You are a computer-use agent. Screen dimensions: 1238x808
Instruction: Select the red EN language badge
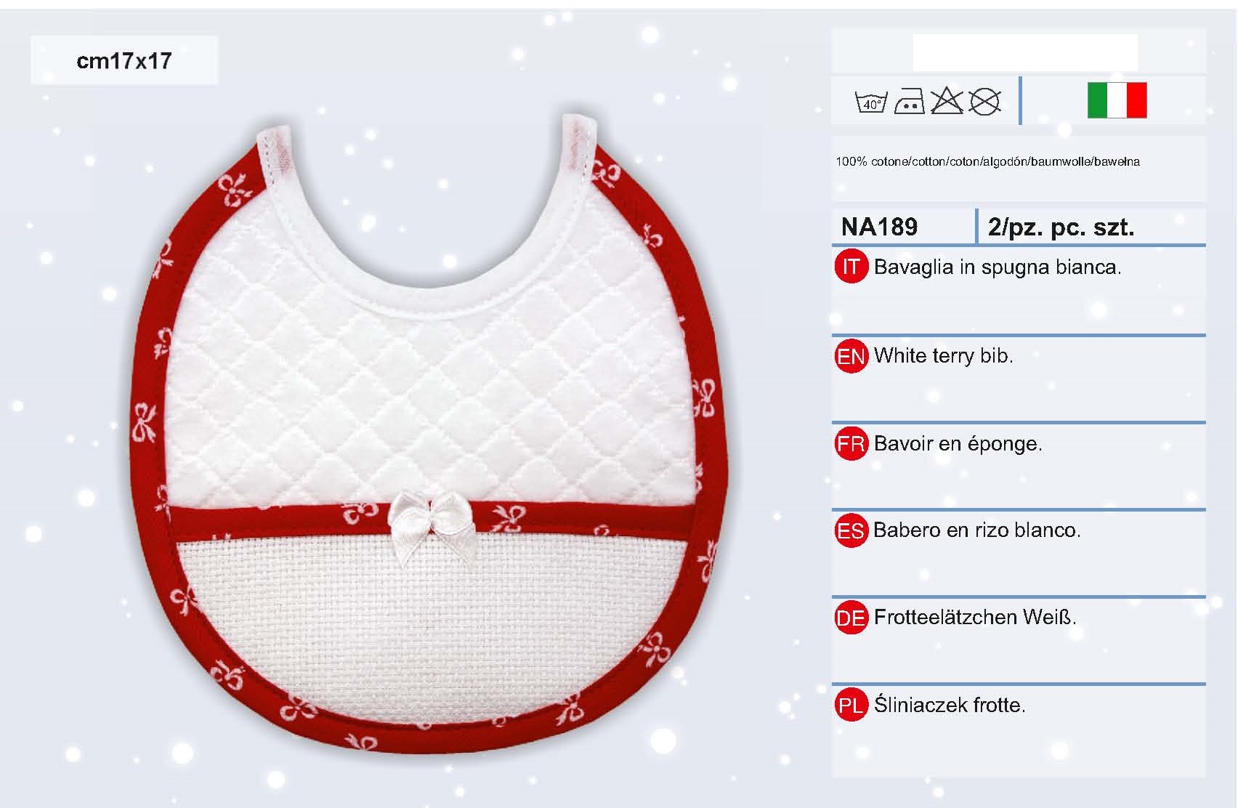pyautogui.click(x=851, y=356)
